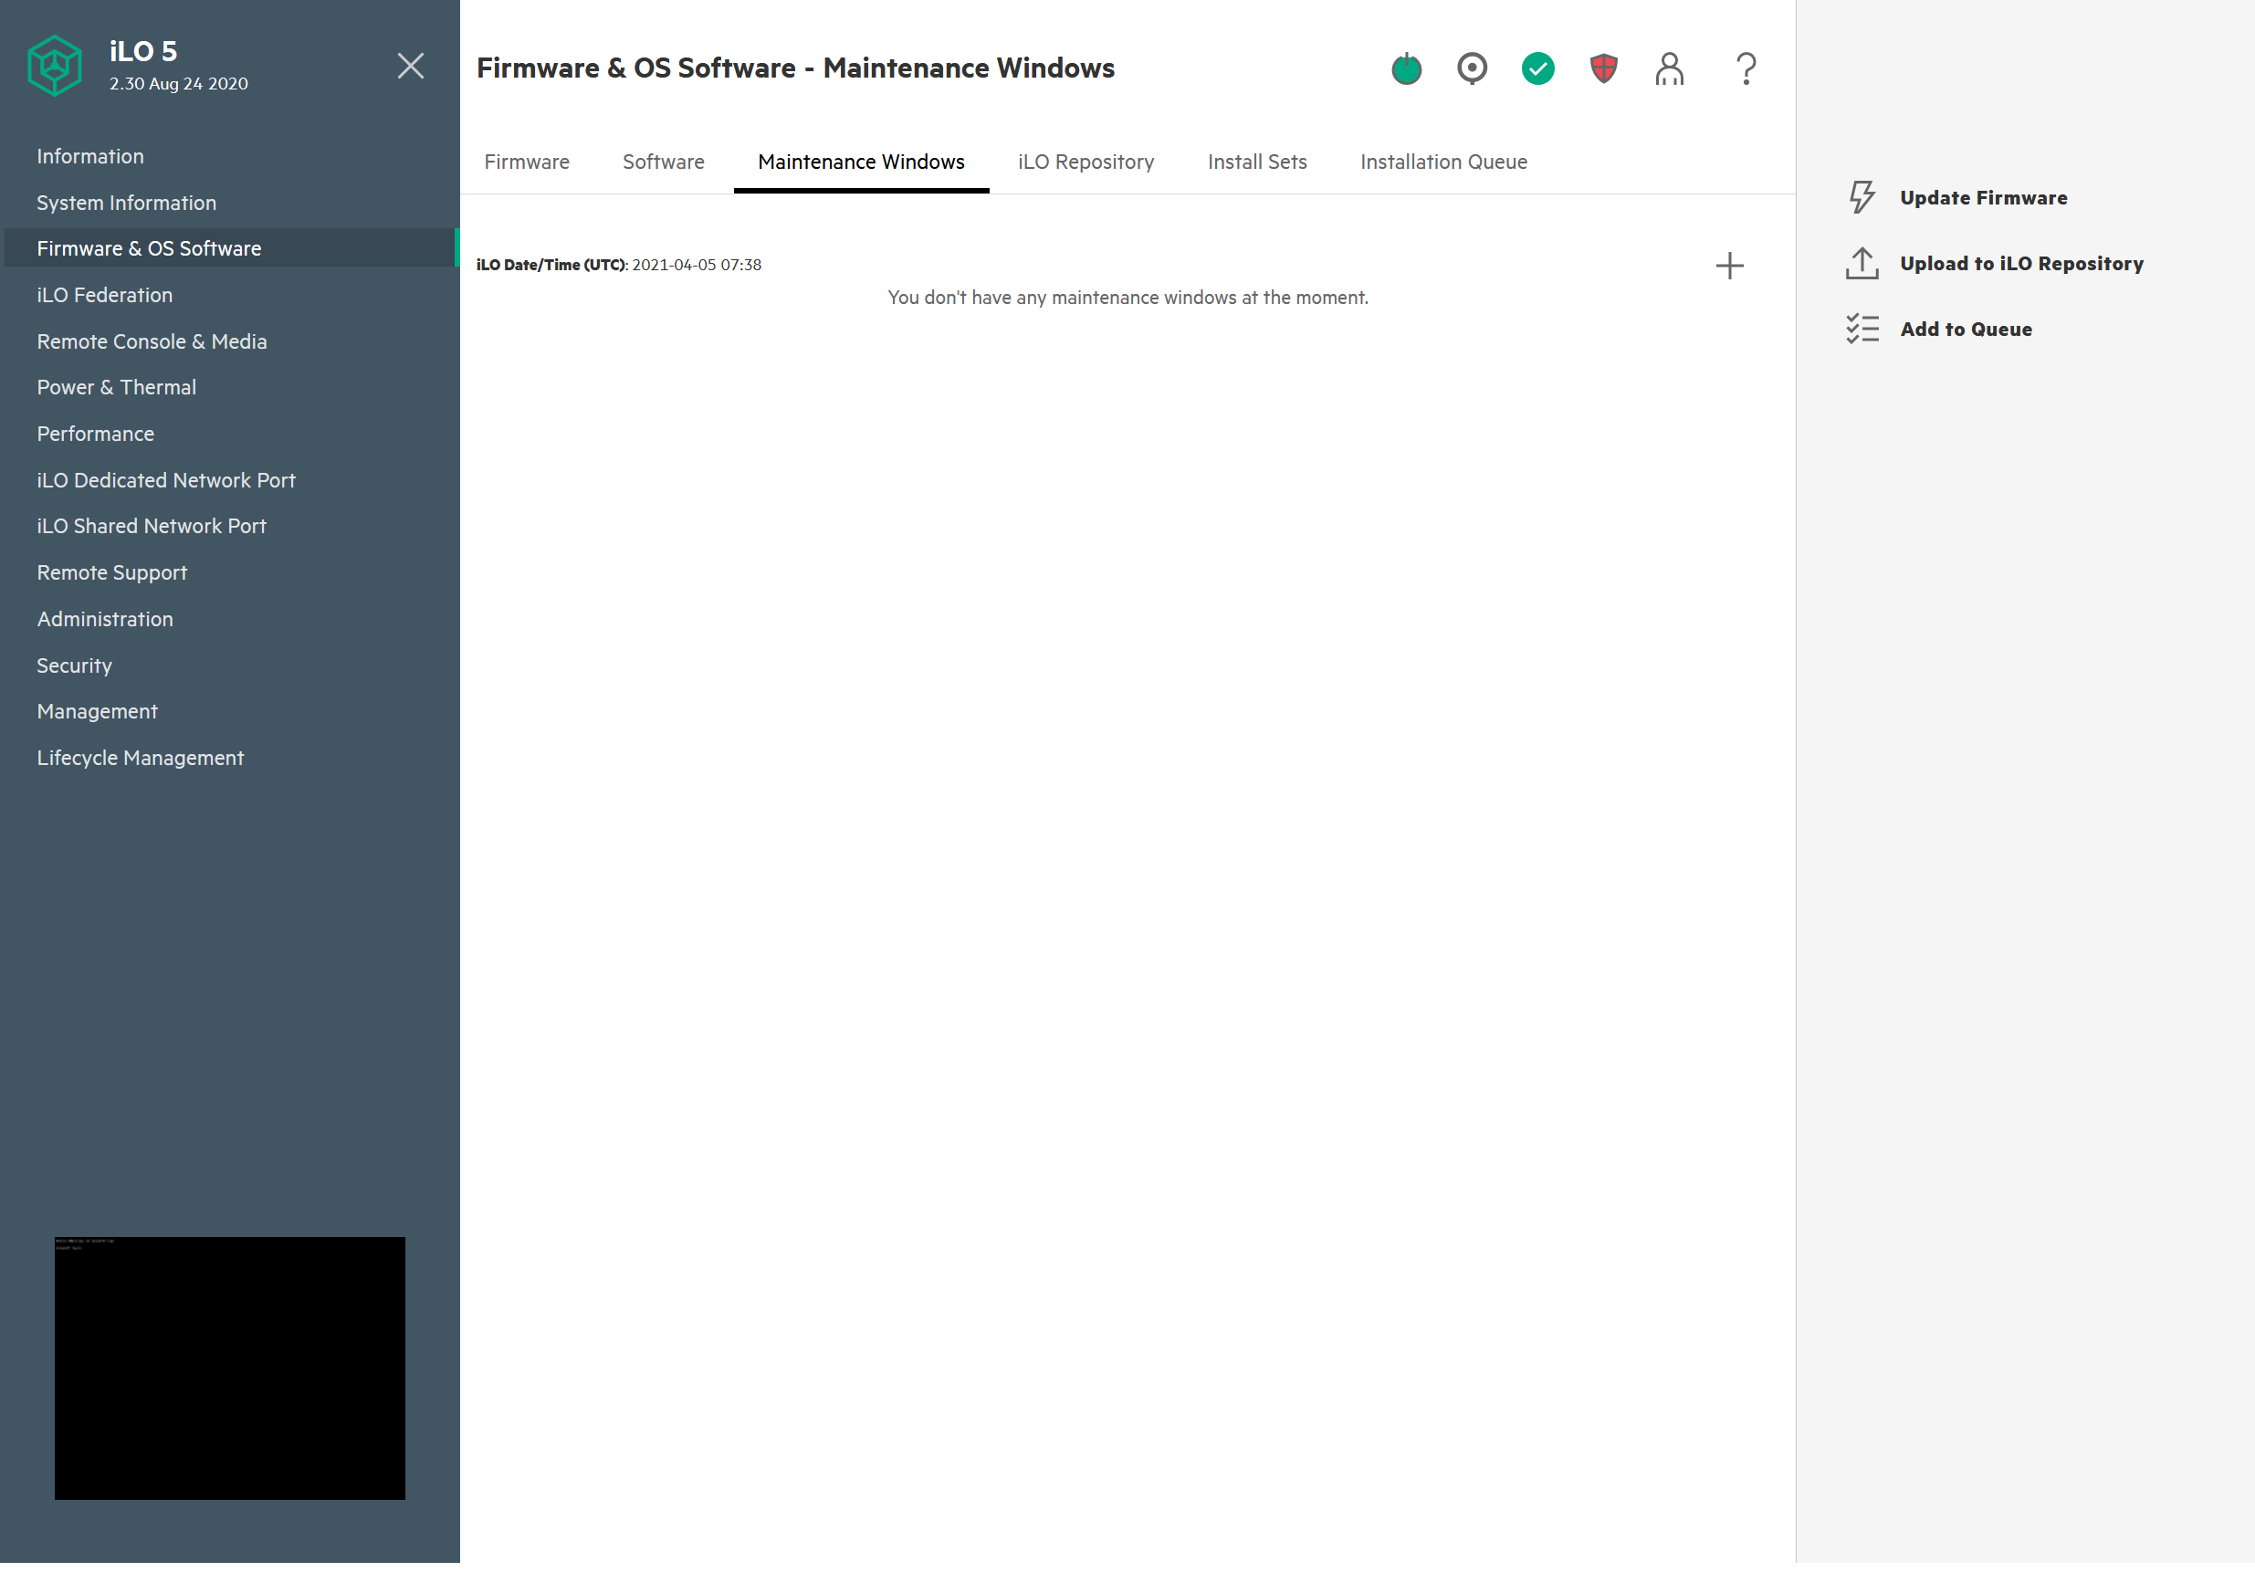
Task: Click the red security shield icon
Action: pos(1603,68)
